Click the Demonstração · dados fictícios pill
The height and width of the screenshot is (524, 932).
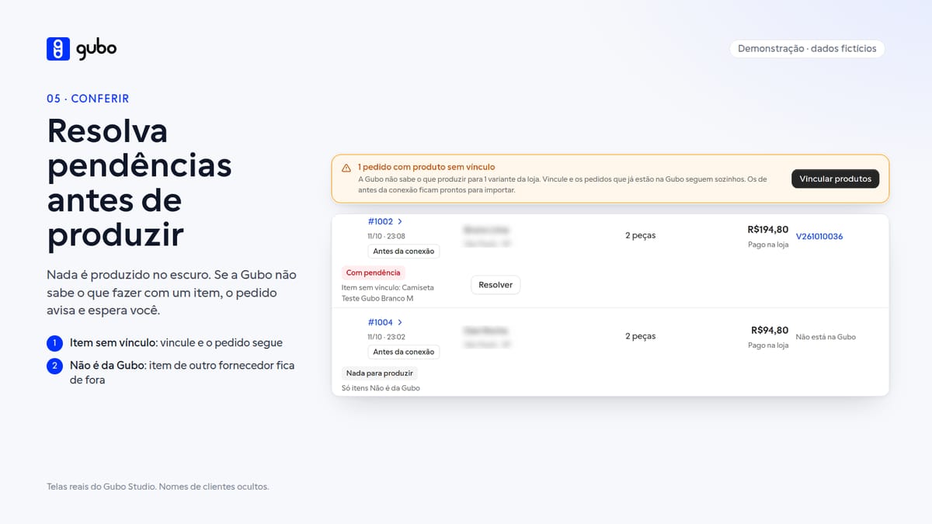(807, 48)
